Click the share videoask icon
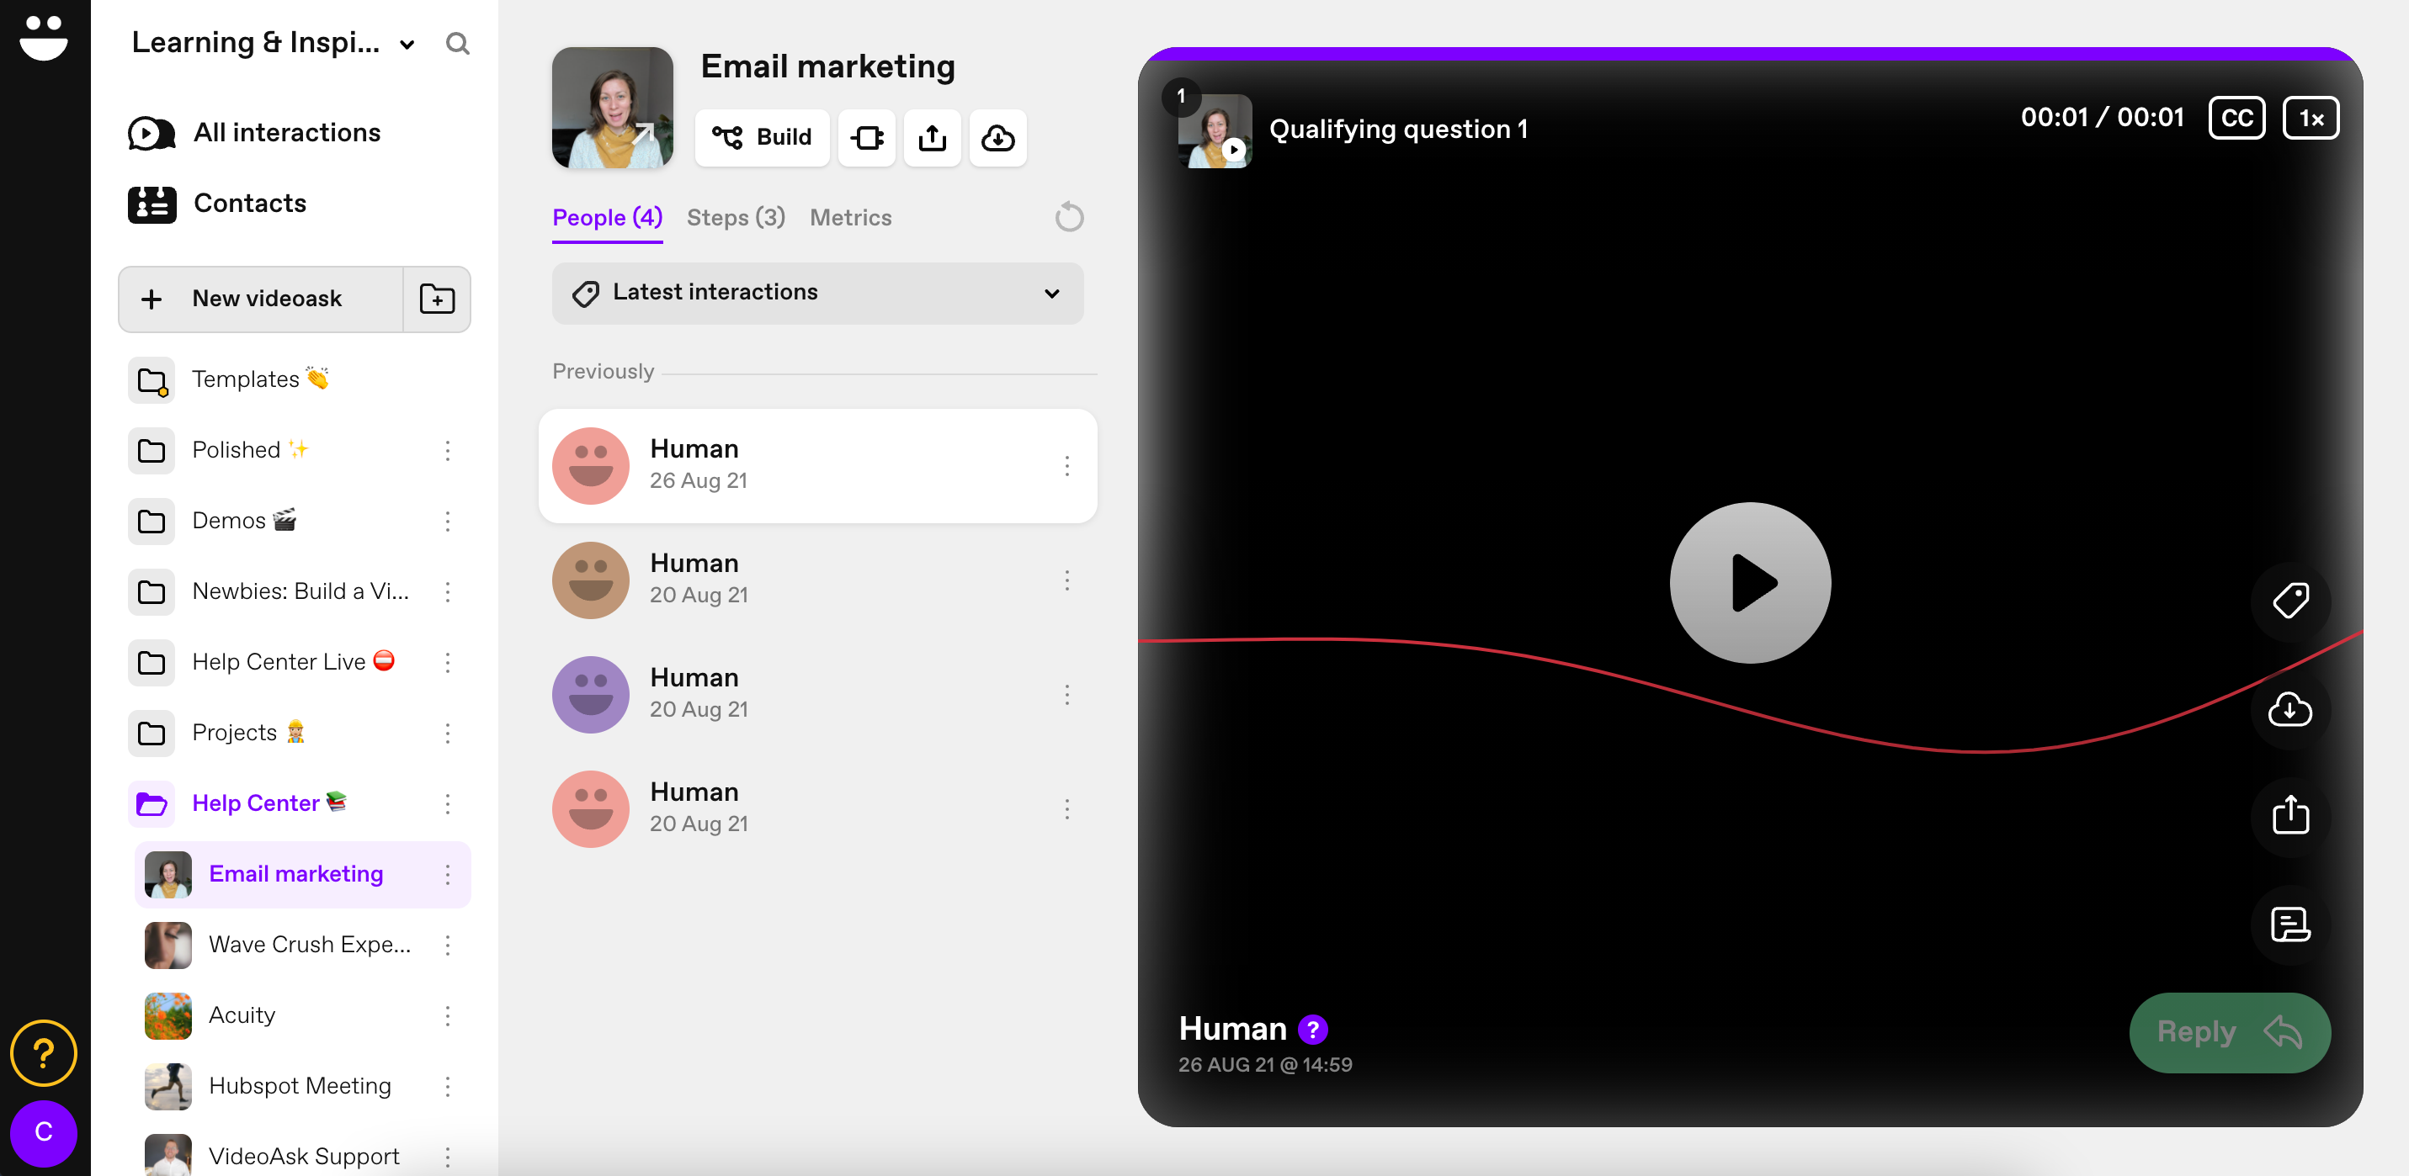Image resolution: width=2409 pixels, height=1176 pixels. pyautogui.click(x=932, y=137)
